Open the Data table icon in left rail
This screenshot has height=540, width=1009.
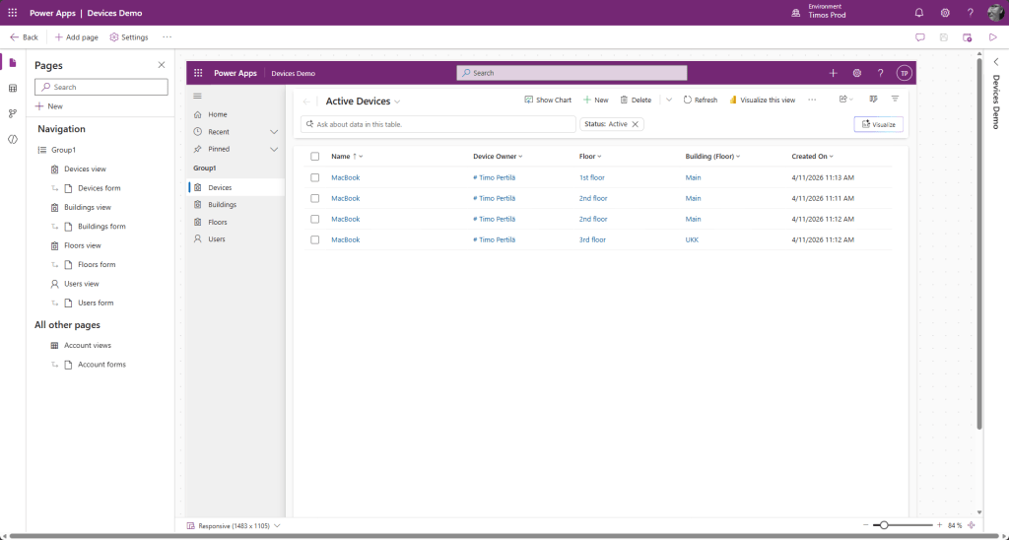pyautogui.click(x=13, y=89)
